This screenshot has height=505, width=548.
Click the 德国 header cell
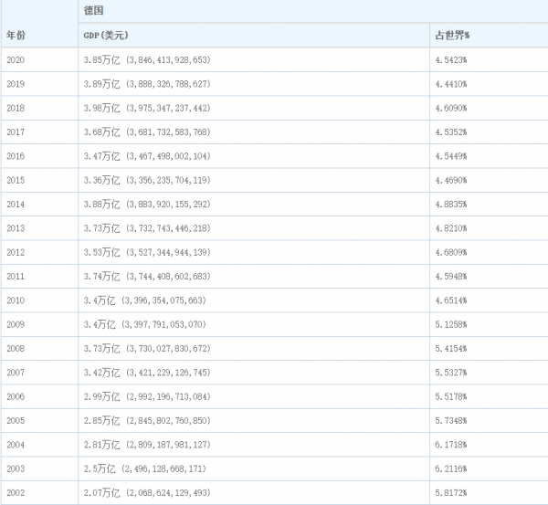(94, 11)
